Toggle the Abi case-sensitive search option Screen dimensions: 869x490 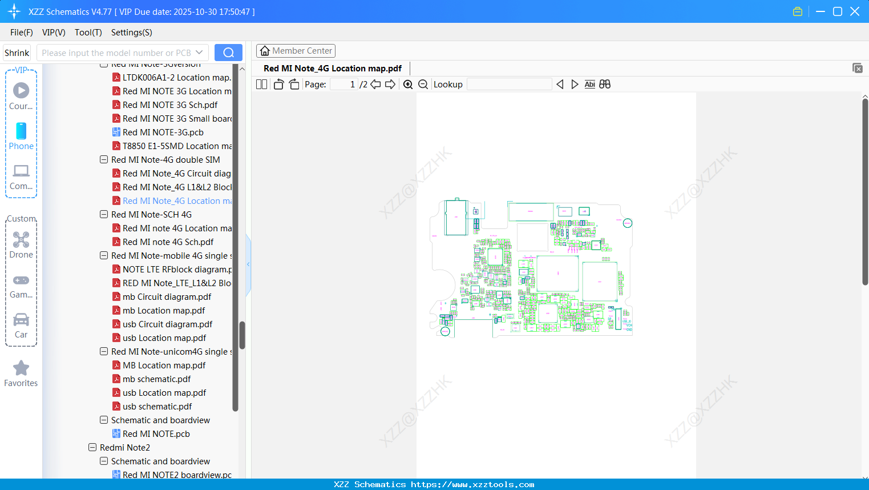click(x=589, y=84)
